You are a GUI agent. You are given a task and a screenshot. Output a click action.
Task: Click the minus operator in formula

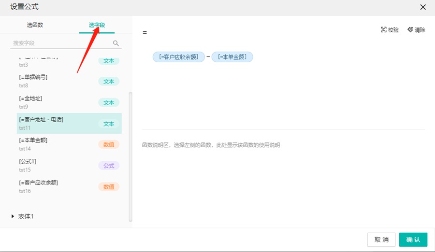pos(208,57)
